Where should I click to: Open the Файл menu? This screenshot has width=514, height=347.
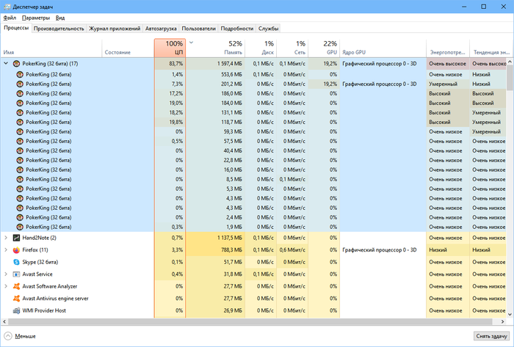click(x=10, y=18)
